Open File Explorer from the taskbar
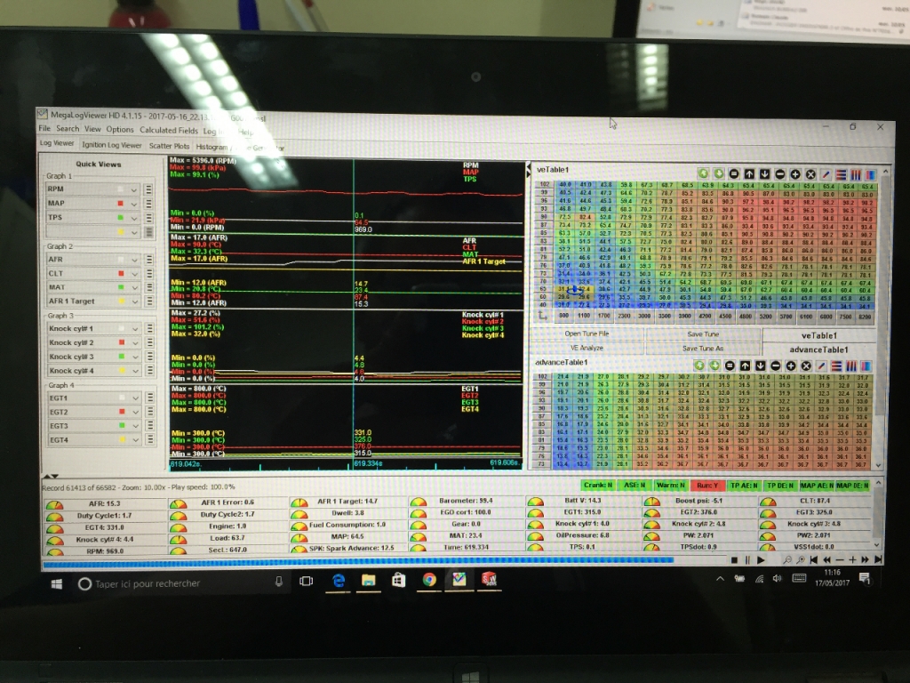Viewport: 910px width, 683px height. click(369, 580)
